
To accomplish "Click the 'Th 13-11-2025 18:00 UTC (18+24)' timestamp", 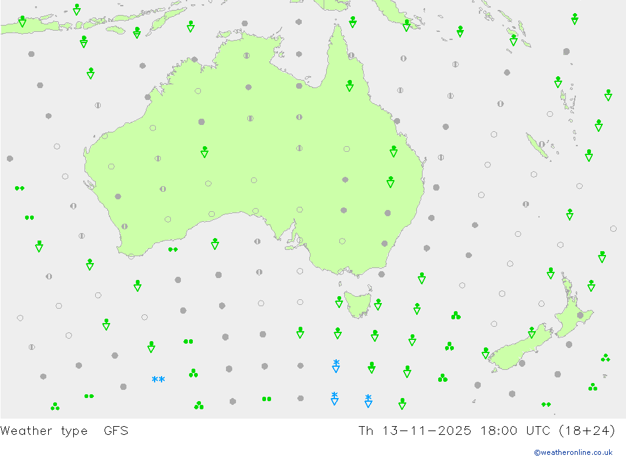I will [486, 431].
